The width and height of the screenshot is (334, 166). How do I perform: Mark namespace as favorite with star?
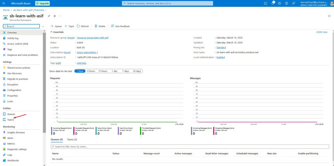[54, 16]
